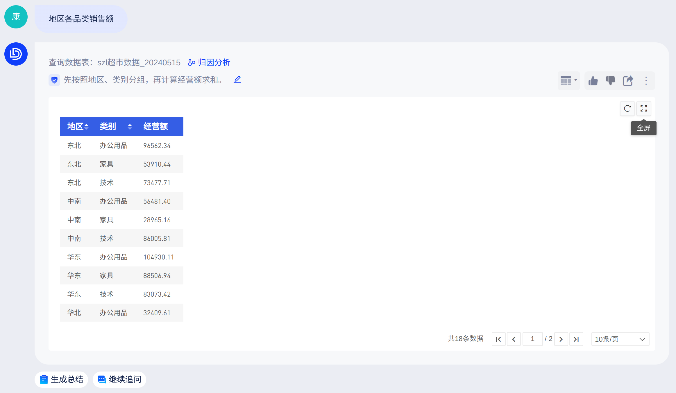Jump to the last page
Image resolution: width=676 pixels, height=393 pixels.
coord(576,339)
